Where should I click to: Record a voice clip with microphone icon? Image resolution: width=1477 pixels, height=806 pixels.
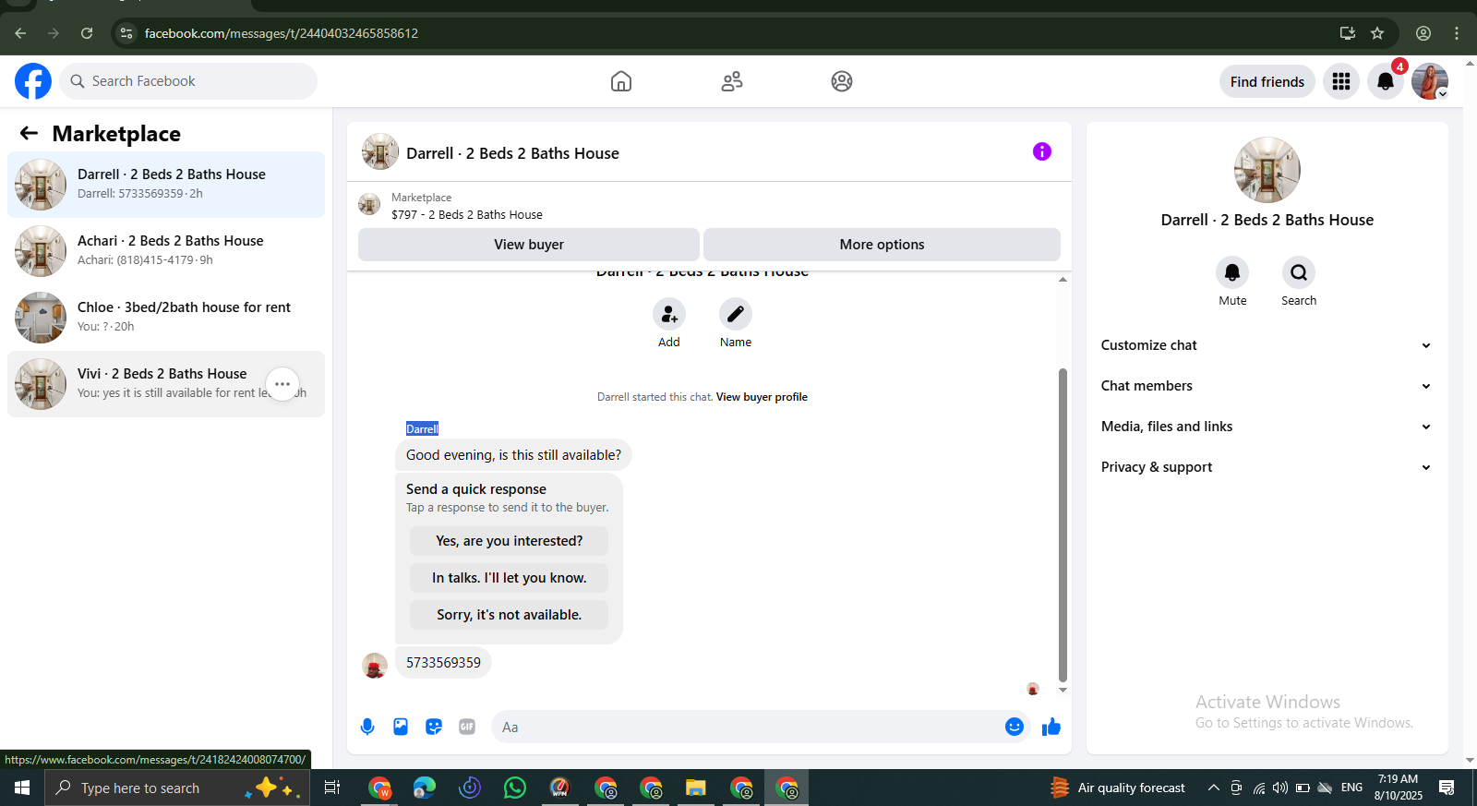click(367, 727)
